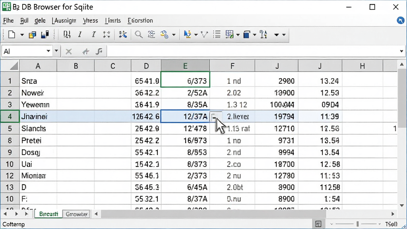
Task: Click the four-arrows spacing icon
Action: 107,35
